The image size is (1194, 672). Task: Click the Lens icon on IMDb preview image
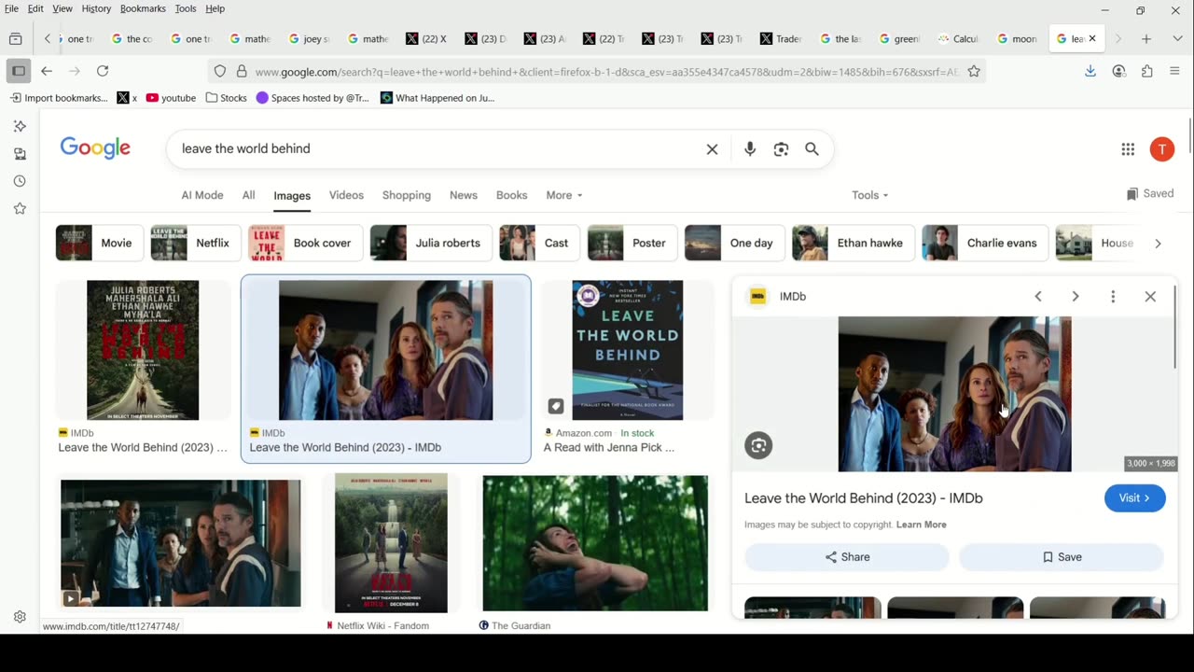[758, 445]
